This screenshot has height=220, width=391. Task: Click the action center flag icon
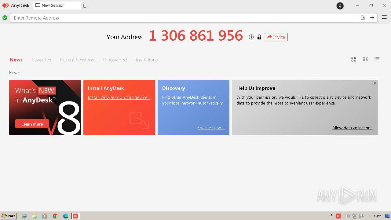tap(362, 216)
